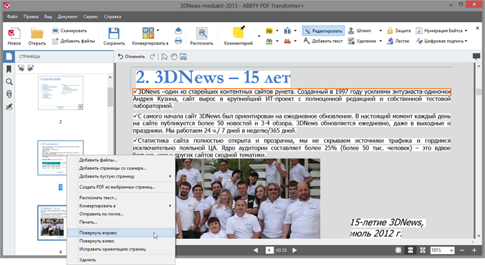The width and height of the screenshot is (485, 265).
Task: Click the Отменить undo button
Action: coord(132,57)
